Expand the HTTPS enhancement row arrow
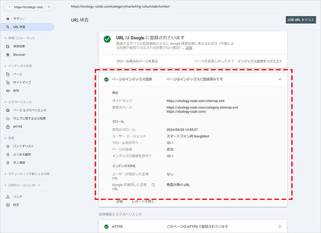The height and width of the screenshot is (233, 321). click(280, 227)
